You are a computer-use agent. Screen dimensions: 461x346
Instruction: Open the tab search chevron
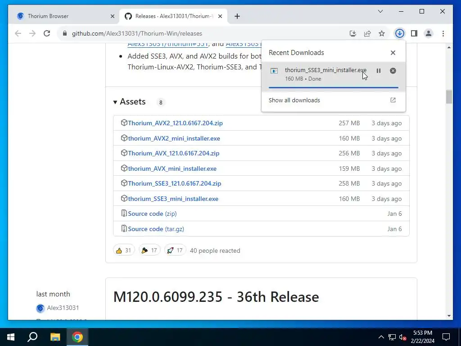coord(380,11)
